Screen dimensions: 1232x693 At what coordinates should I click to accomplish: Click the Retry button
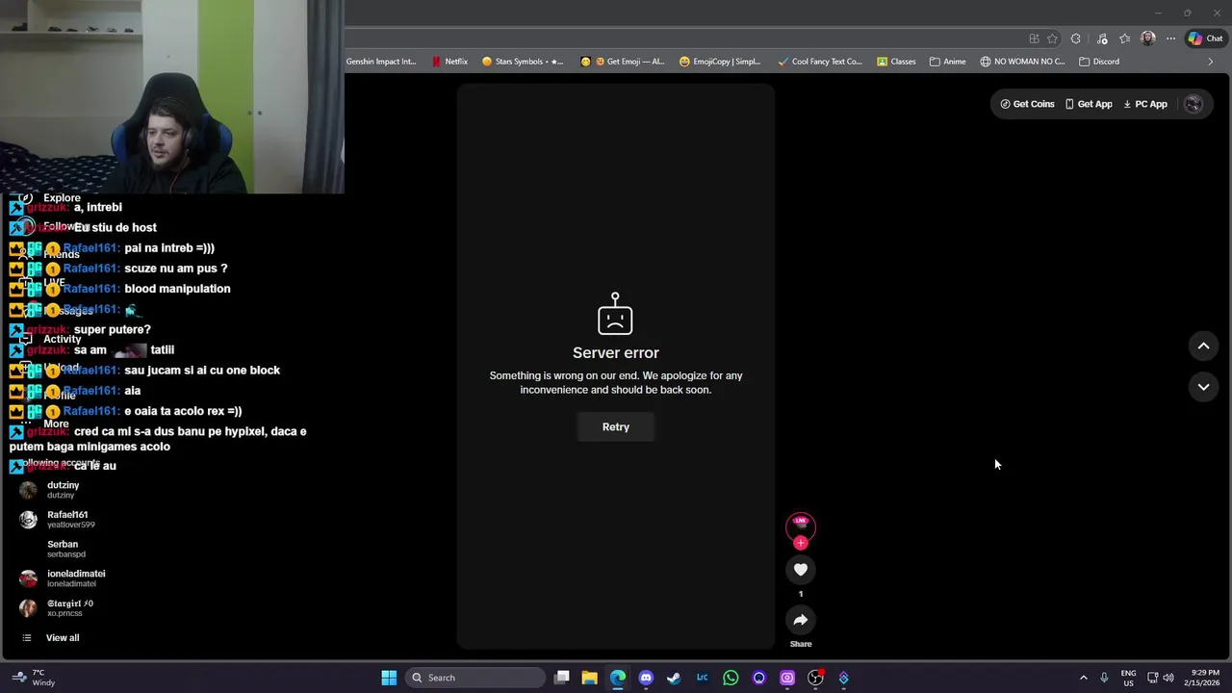point(616,426)
